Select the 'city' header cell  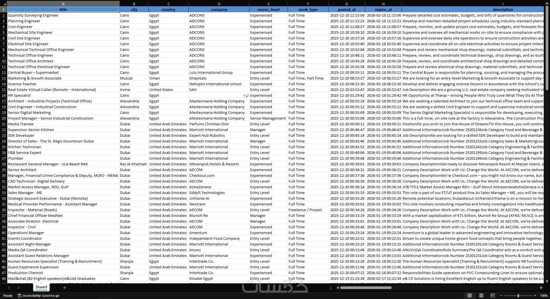tap(134, 9)
